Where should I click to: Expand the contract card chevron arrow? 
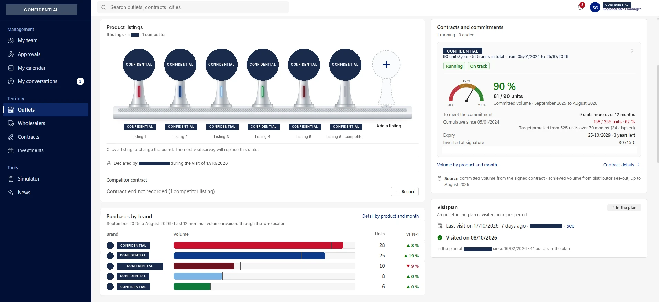pos(632,51)
